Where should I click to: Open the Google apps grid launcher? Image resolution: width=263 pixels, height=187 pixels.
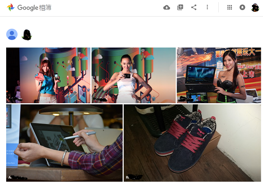(230, 7)
